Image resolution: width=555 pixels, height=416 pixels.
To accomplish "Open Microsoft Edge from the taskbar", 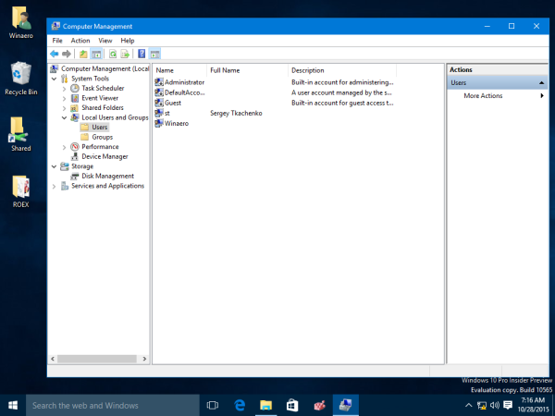I will tap(239, 405).
